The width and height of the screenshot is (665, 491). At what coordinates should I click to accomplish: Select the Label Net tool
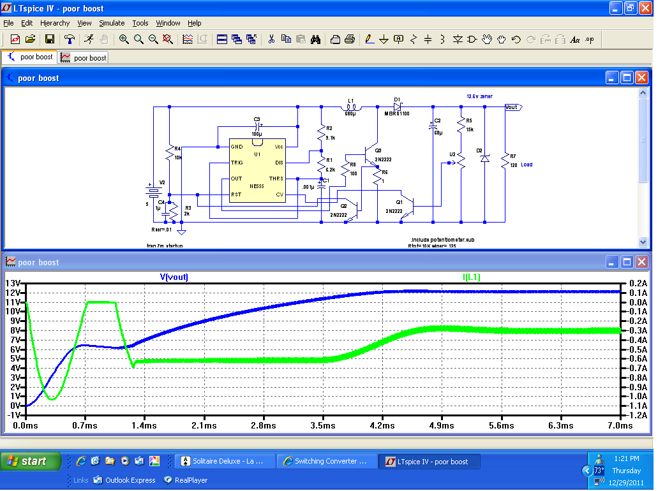[399, 40]
